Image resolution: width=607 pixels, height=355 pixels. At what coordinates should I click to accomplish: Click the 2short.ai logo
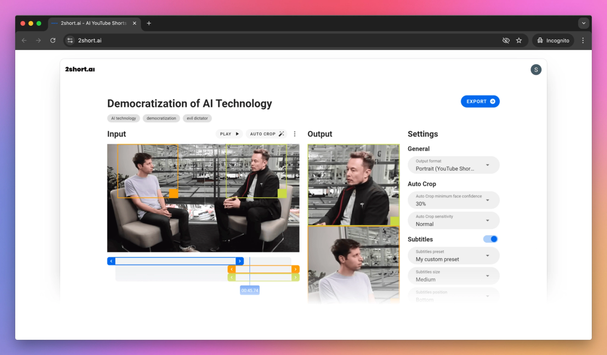point(80,69)
